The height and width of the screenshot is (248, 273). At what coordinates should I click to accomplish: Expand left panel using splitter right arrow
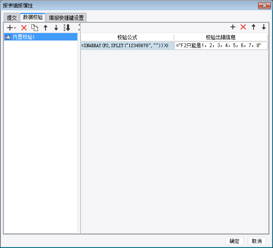tap(79, 30)
